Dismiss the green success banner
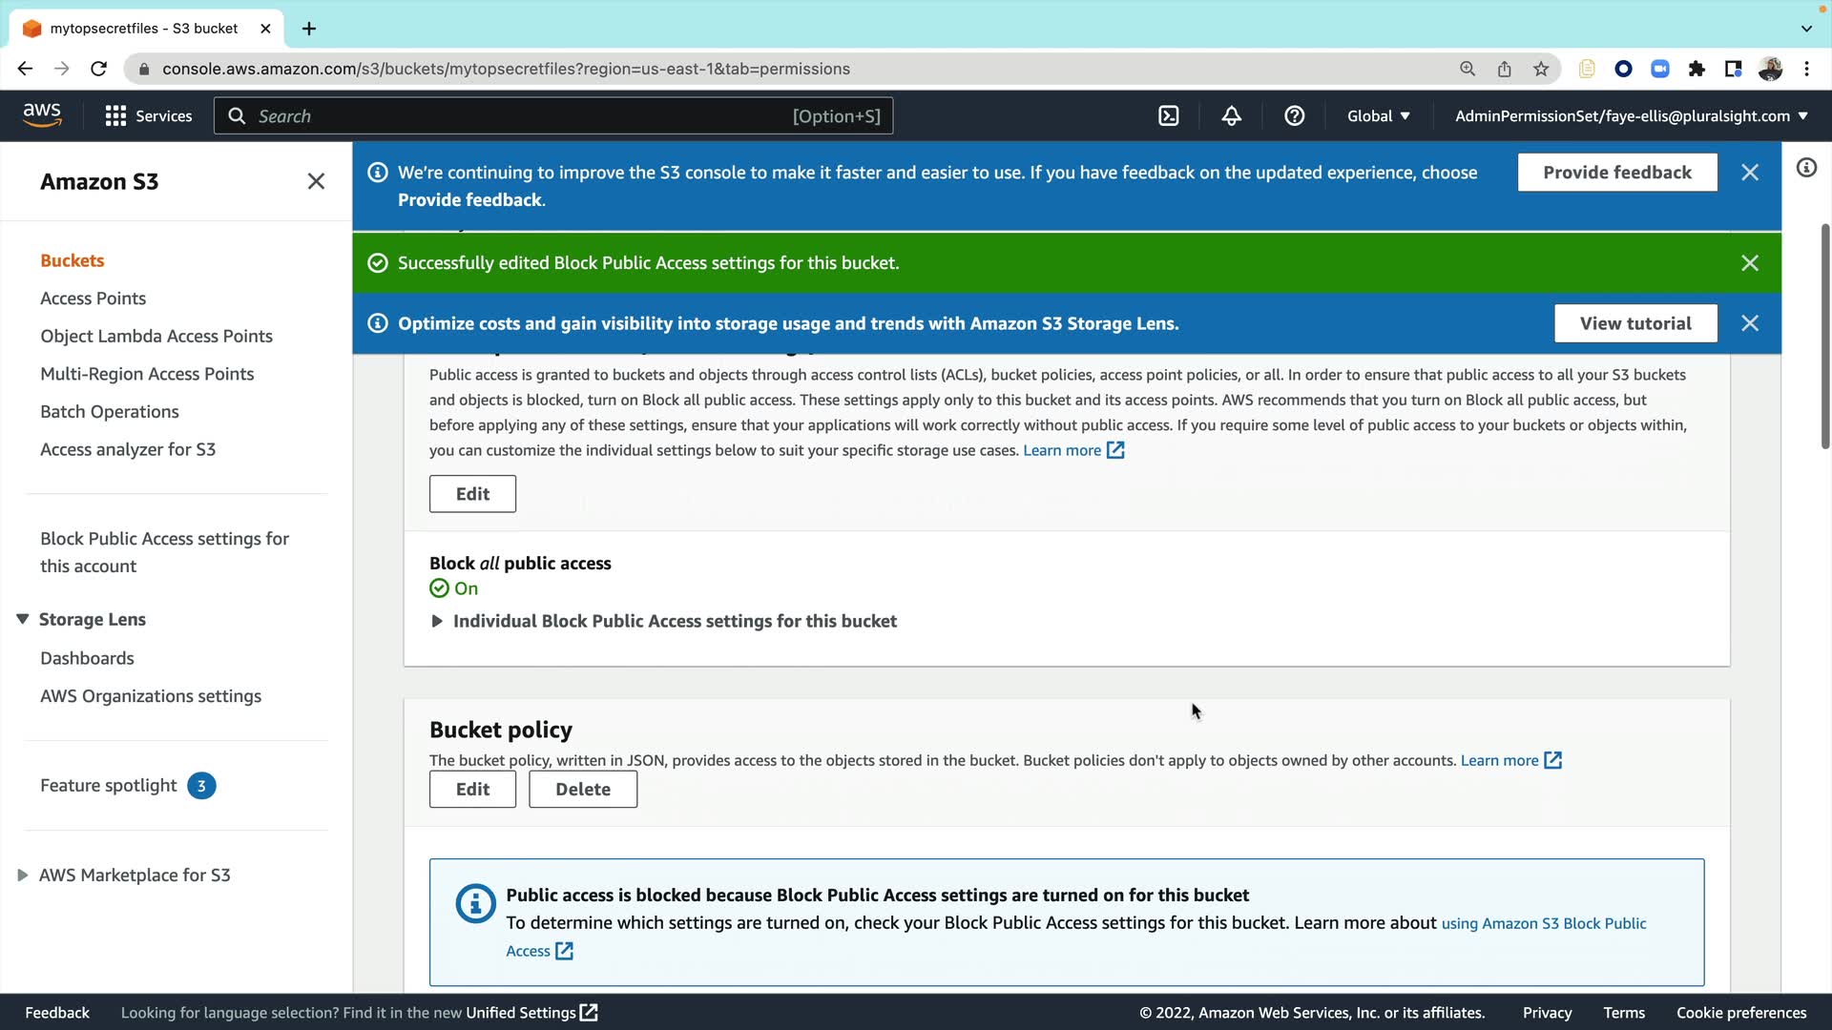Screen dimensions: 1832x1030 click(x=1749, y=263)
